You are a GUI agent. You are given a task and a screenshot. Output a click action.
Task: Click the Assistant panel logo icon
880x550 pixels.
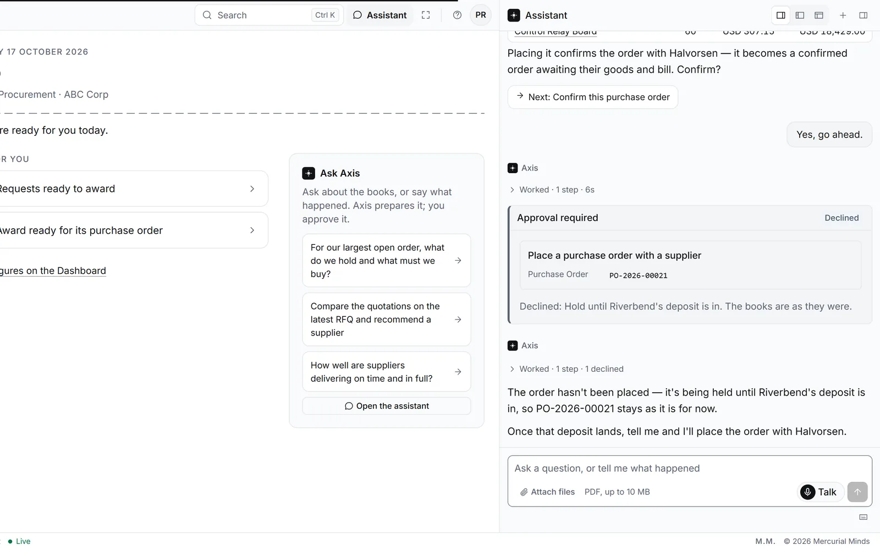pos(514,15)
